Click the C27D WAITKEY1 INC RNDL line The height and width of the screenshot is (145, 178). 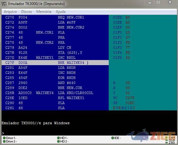coord(55,58)
